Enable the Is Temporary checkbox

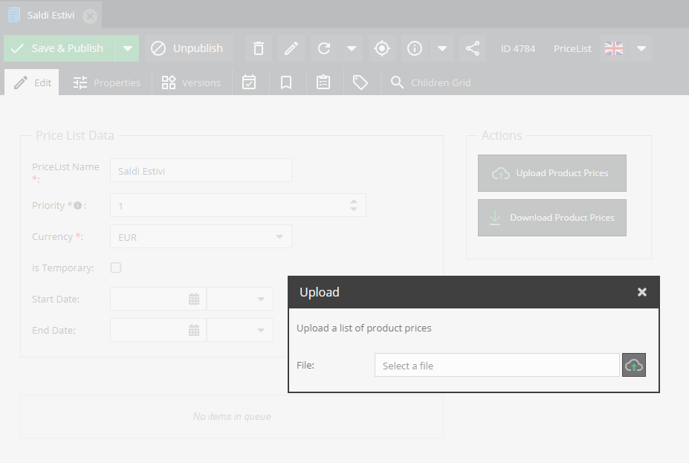115,268
